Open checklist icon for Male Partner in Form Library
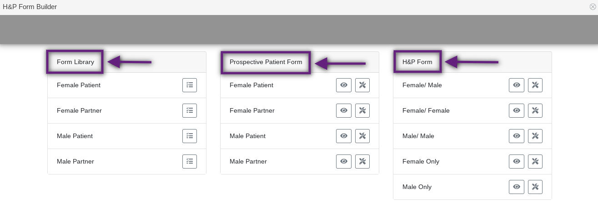 click(x=190, y=161)
